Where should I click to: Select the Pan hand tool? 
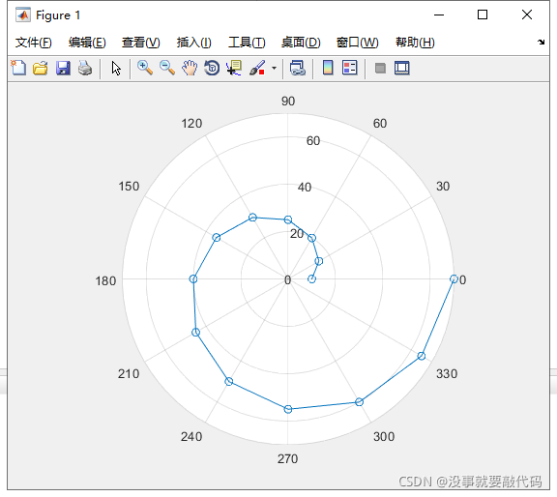tap(190, 68)
